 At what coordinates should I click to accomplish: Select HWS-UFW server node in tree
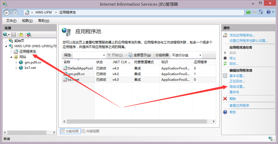tap(35, 46)
